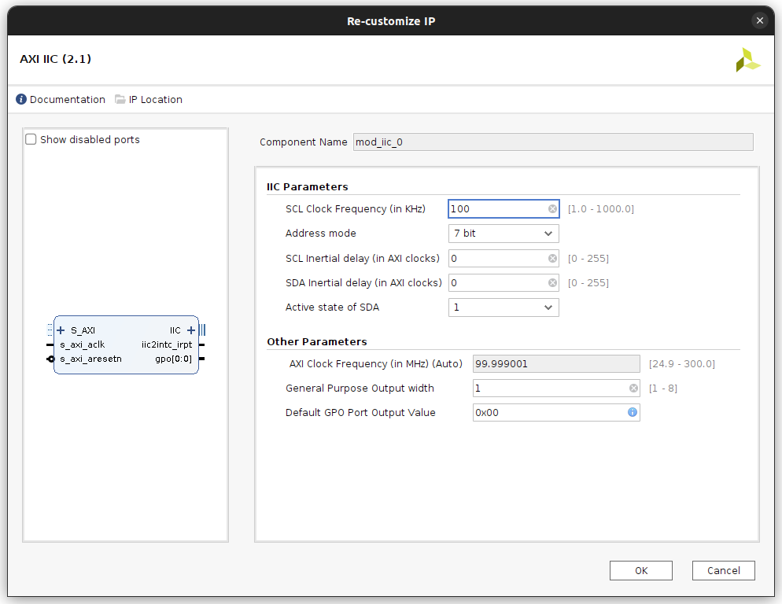The height and width of the screenshot is (604, 782).
Task: Focus the SCL Clock Frequency input
Action: [x=497, y=209]
